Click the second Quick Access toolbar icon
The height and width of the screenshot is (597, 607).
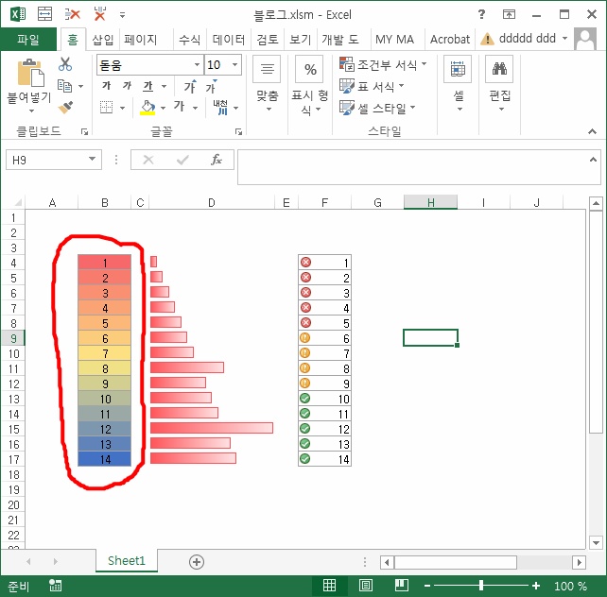click(73, 15)
